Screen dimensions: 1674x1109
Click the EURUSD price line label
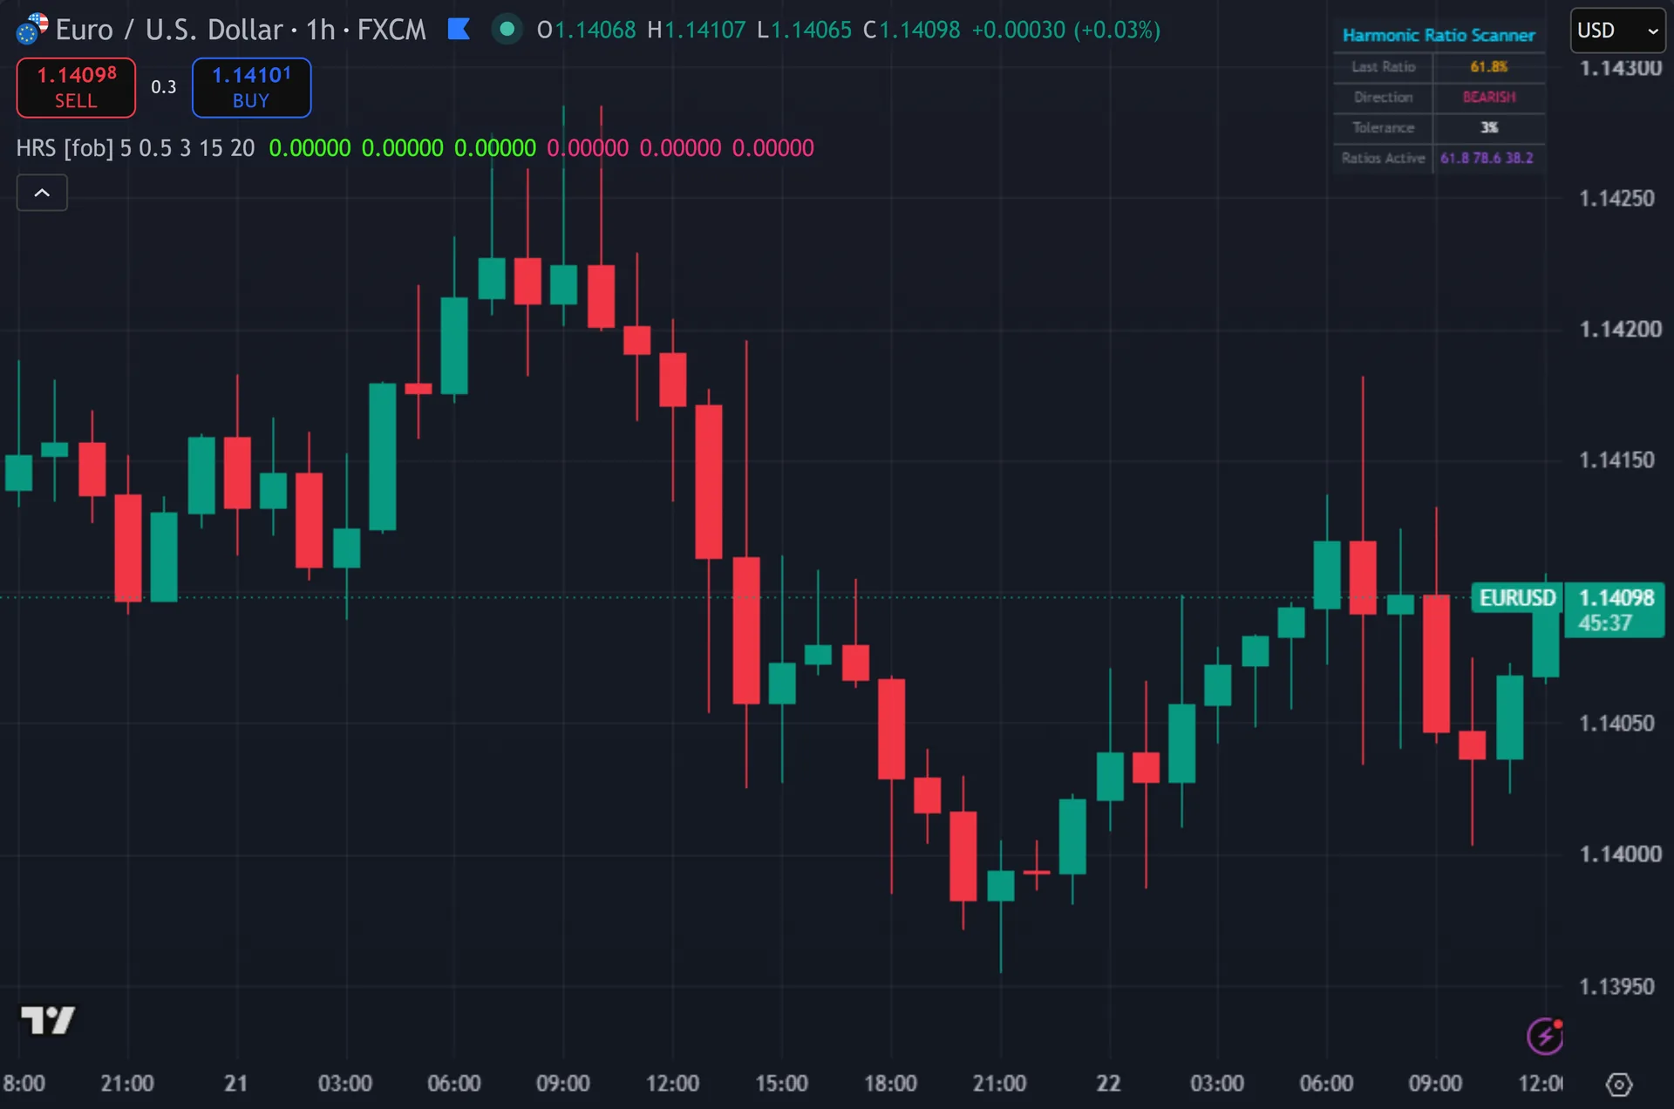pyautogui.click(x=1517, y=598)
